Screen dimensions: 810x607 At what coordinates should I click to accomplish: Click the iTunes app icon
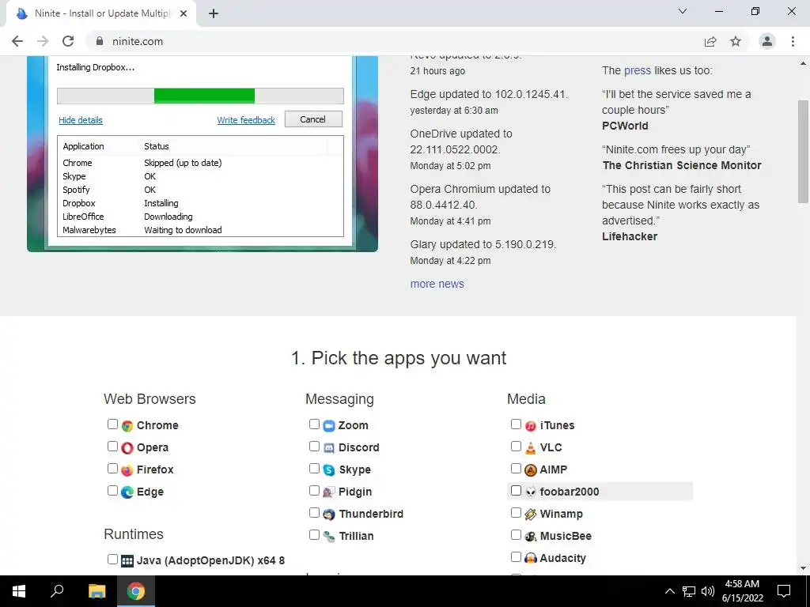[531, 426]
